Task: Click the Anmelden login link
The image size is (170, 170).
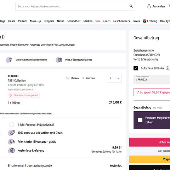Action: (159, 6)
